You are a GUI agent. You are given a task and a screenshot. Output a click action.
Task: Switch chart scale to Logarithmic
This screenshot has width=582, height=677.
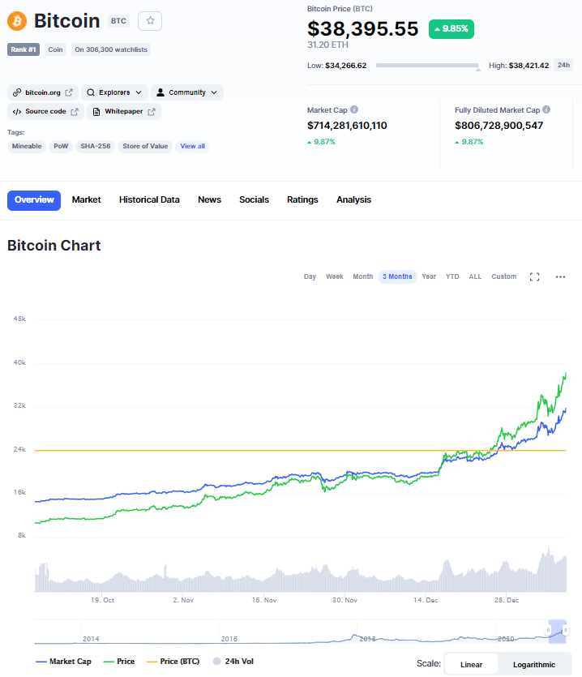pyautogui.click(x=534, y=665)
